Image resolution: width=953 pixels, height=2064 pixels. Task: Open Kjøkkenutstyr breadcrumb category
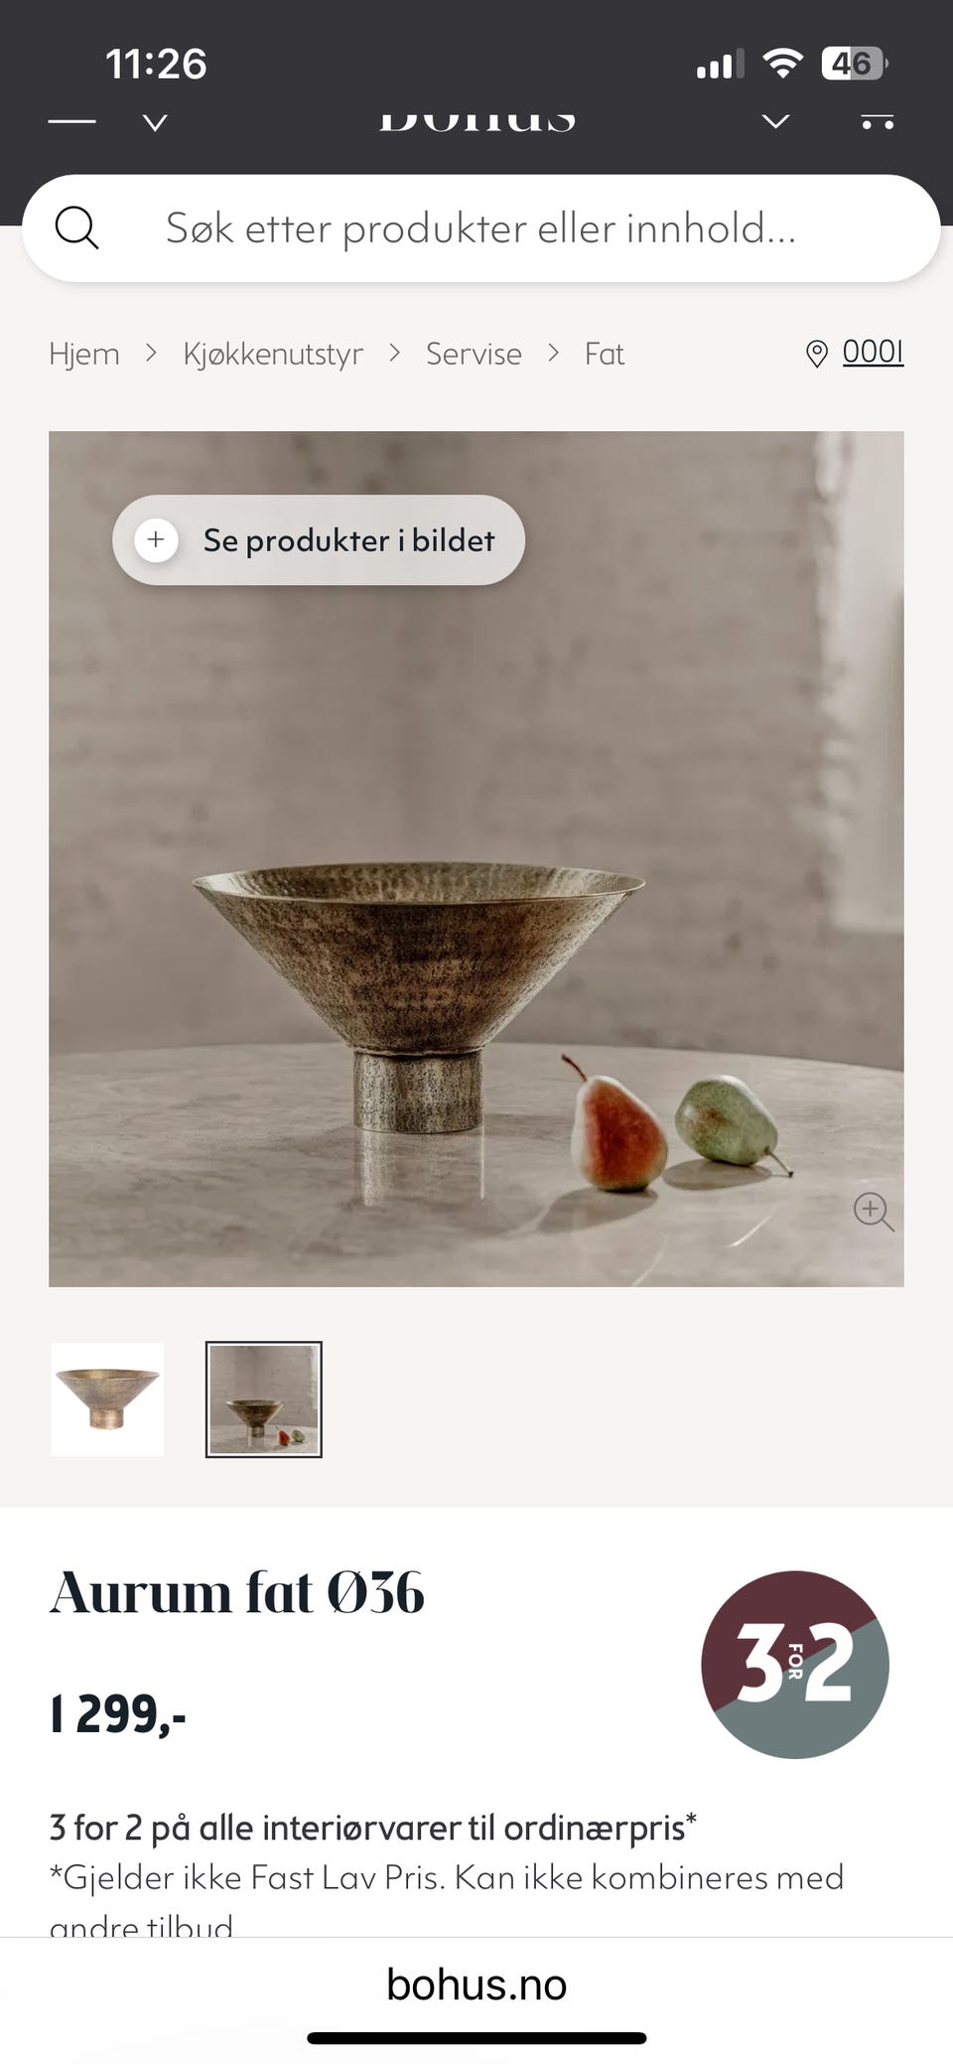[273, 354]
